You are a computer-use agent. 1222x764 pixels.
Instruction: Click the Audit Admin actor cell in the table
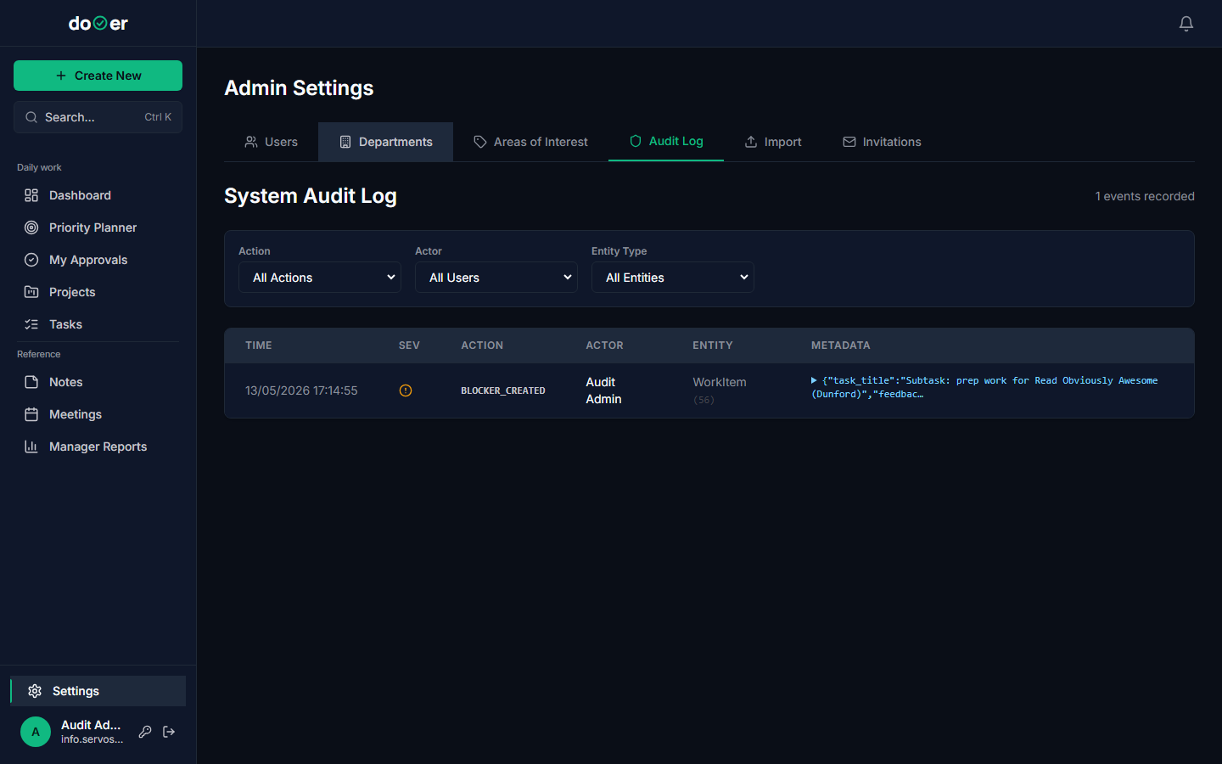point(603,390)
